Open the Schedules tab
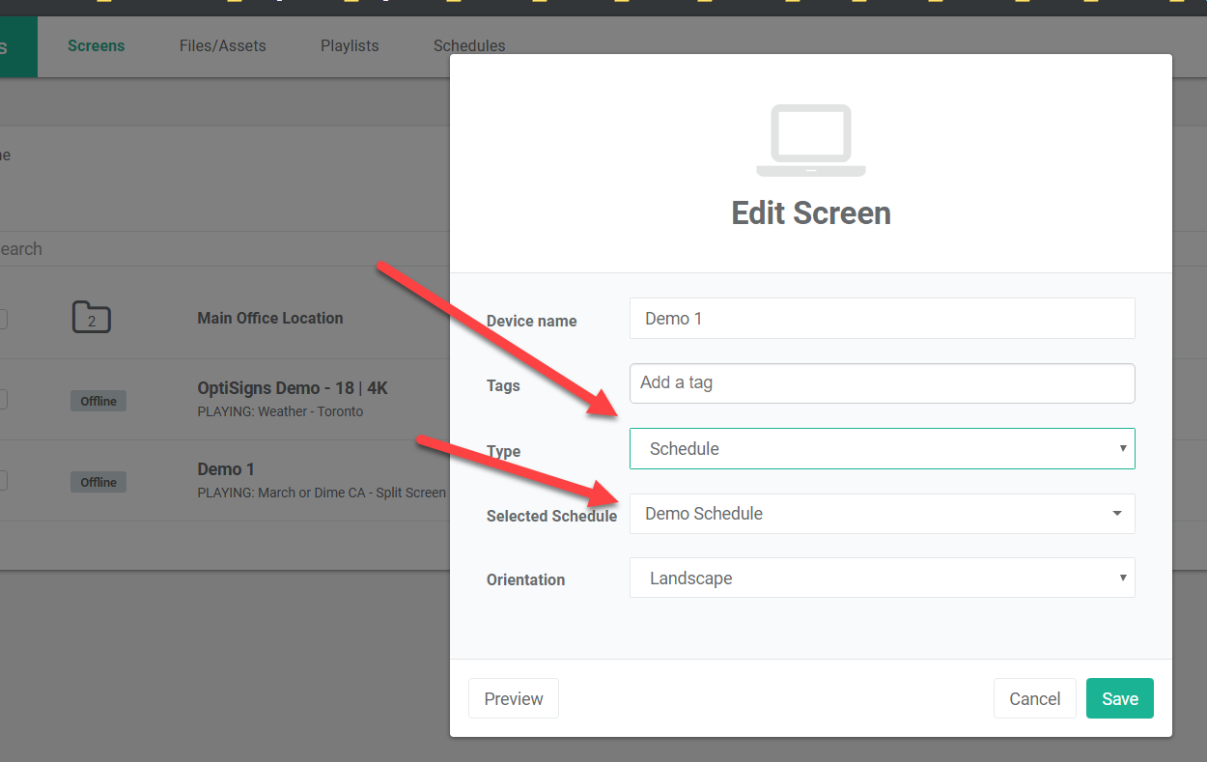Viewport: 1207px width, 762px height. 469,45
